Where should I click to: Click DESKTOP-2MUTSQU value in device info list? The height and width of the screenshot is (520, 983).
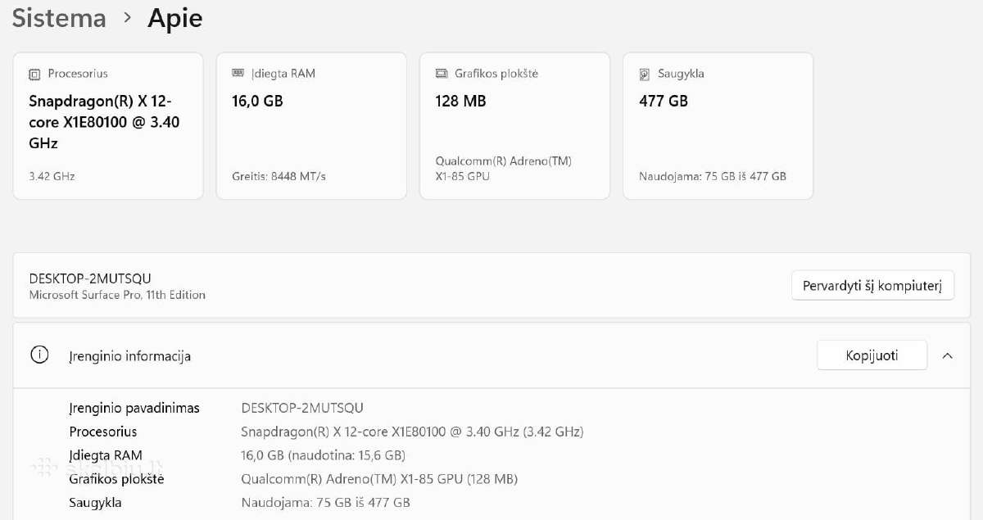pos(302,408)
